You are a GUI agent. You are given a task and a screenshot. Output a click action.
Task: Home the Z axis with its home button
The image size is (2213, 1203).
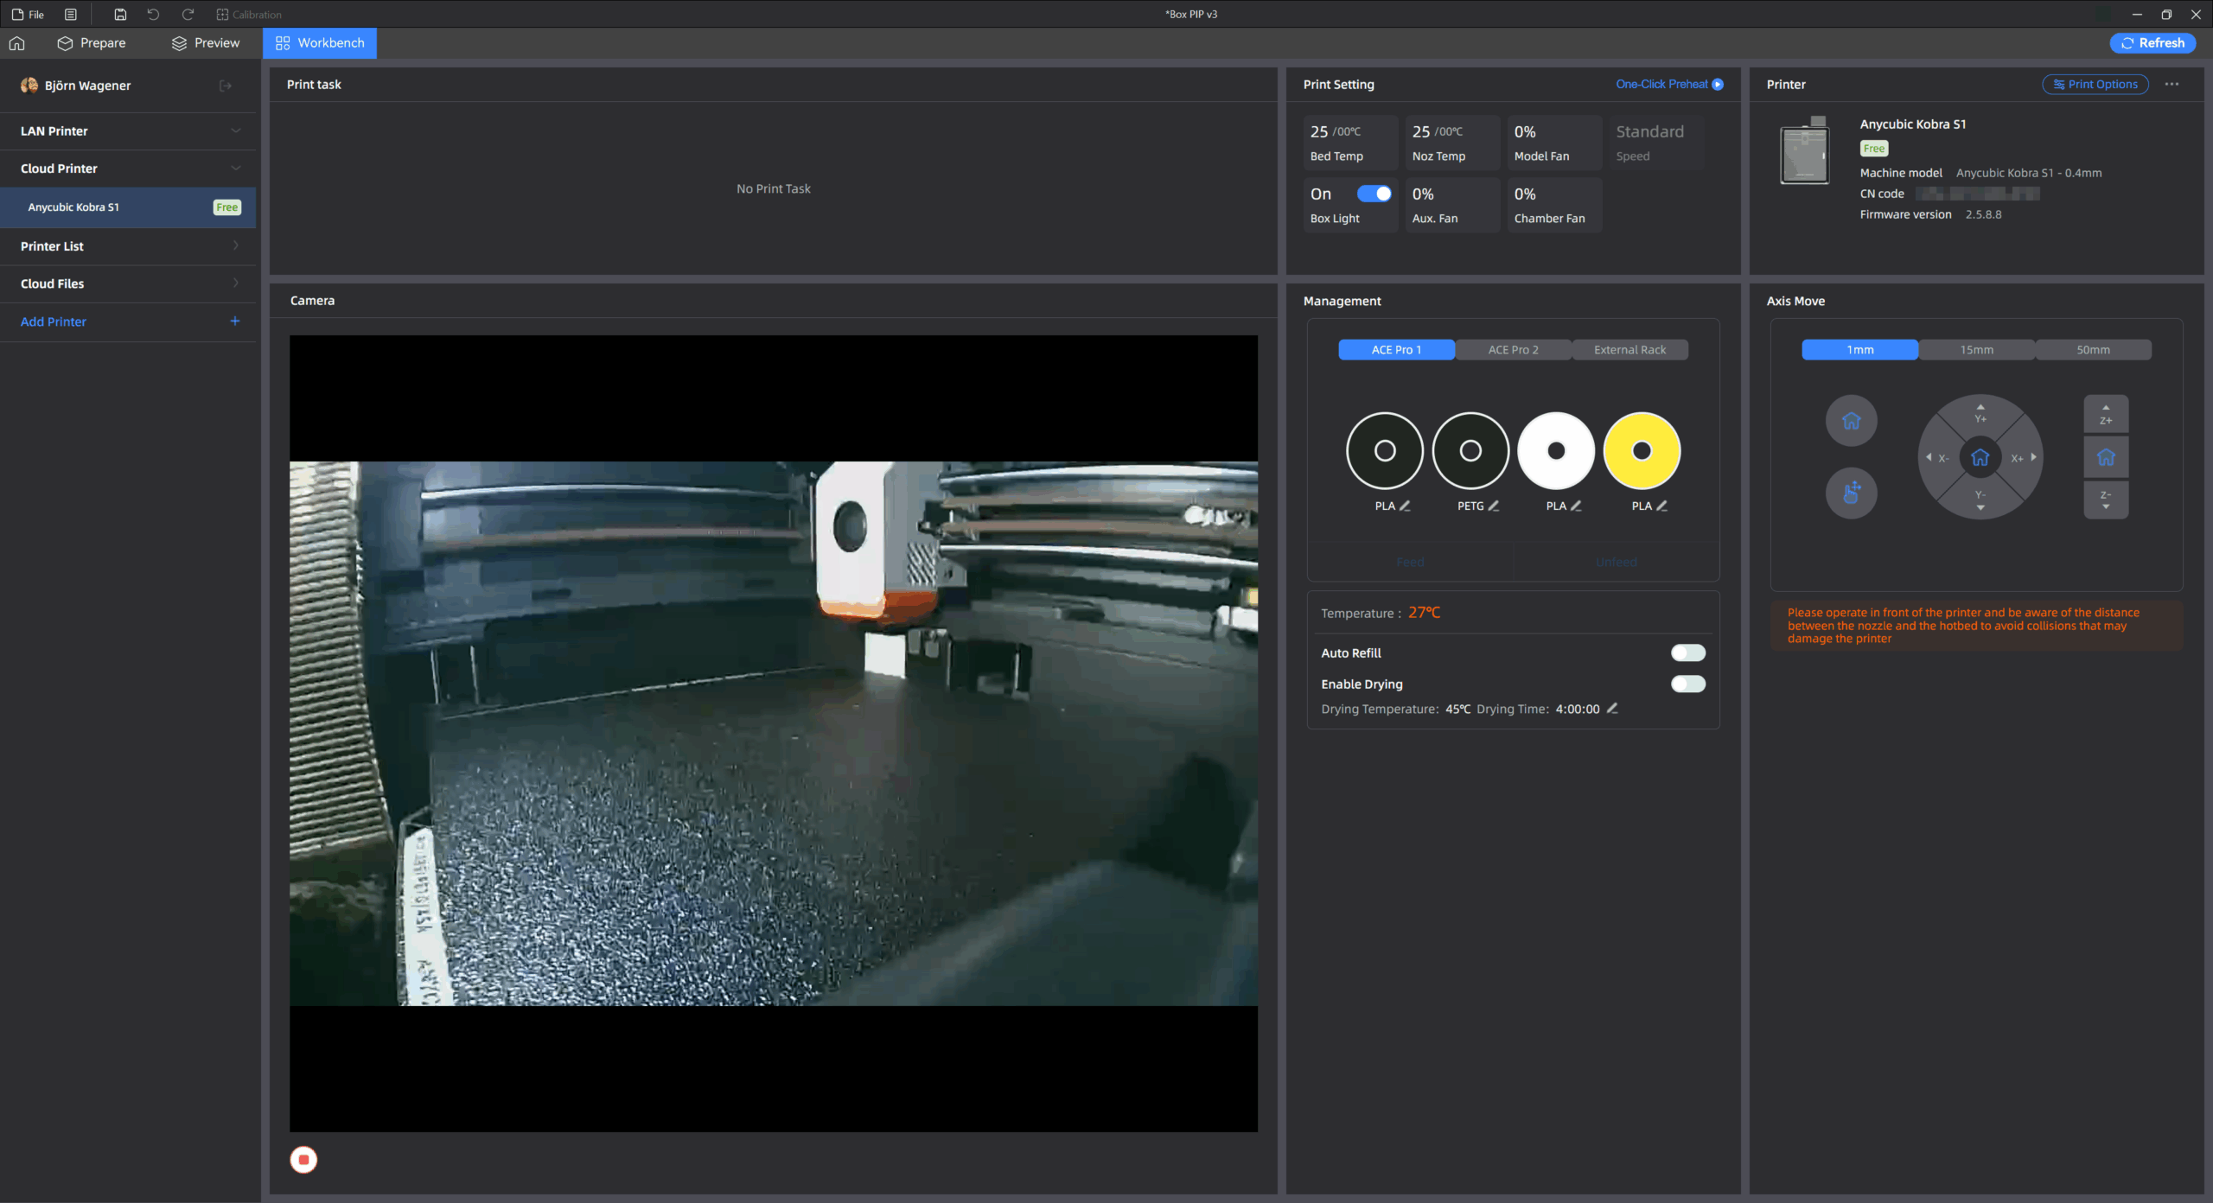(x=2106, y=457)
